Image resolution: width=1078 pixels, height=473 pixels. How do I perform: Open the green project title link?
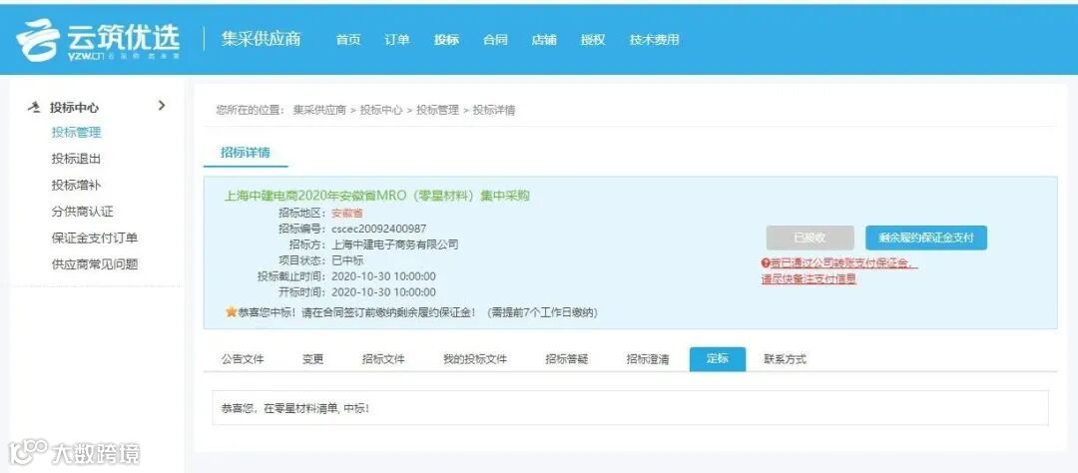click(x=377, y=196)
